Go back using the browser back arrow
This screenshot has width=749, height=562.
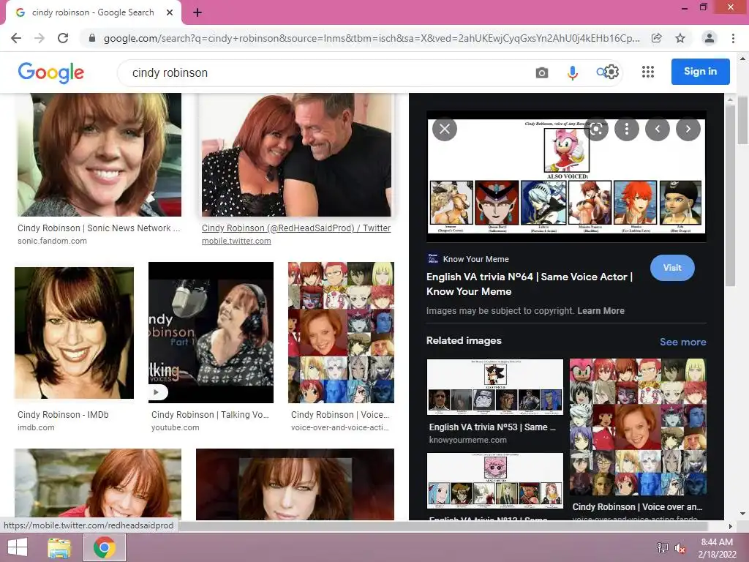point(16,38)
